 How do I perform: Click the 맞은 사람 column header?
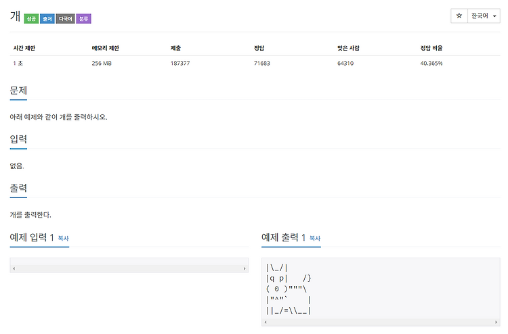tap(348, 48)
